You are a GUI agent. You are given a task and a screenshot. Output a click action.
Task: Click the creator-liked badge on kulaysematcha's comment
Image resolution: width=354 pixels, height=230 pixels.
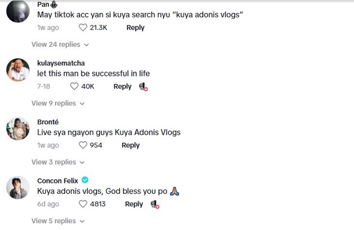143,87
